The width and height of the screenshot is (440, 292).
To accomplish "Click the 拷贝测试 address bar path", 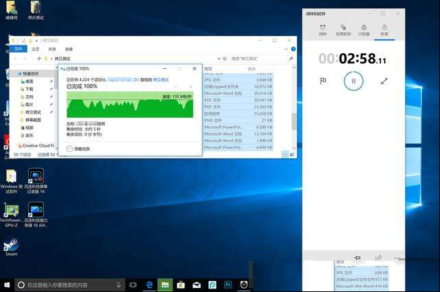I will point(63,59).
